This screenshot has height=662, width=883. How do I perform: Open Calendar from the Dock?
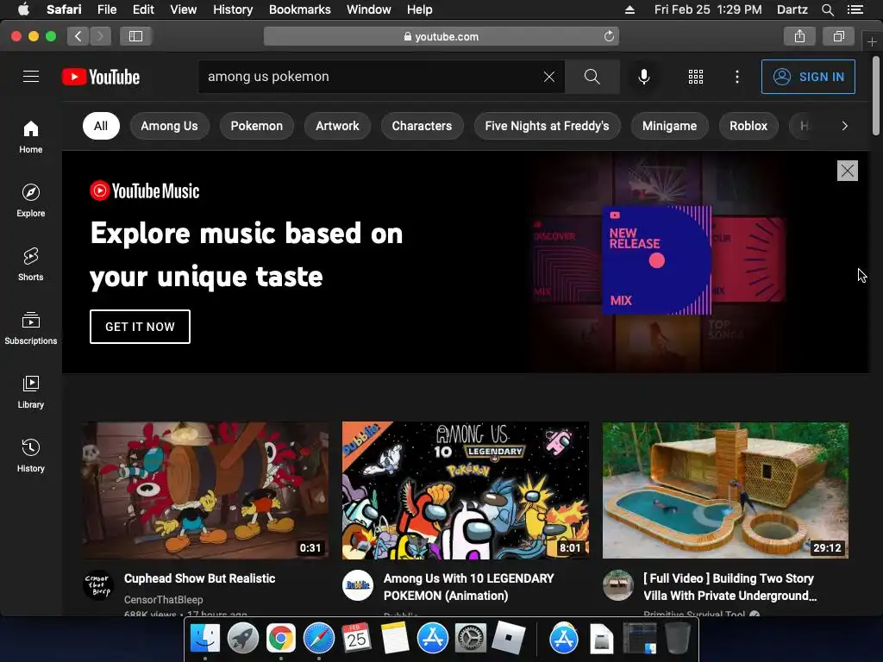pos(356,639)
